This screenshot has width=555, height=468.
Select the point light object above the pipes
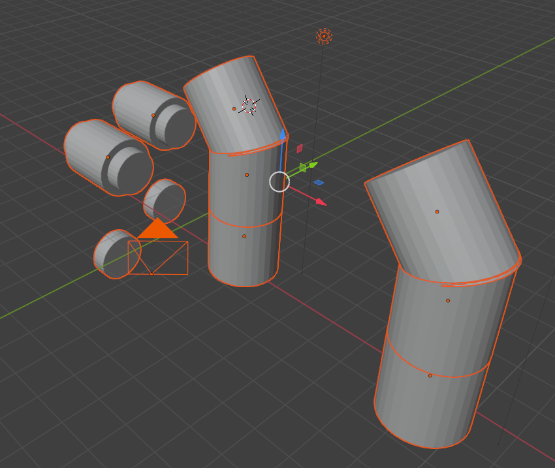[x=324, y=36]
